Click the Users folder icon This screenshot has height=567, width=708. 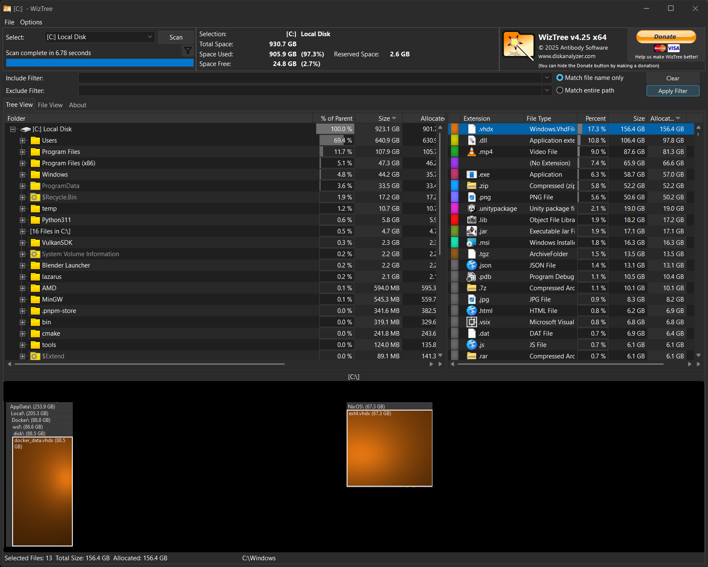[35, 140]
